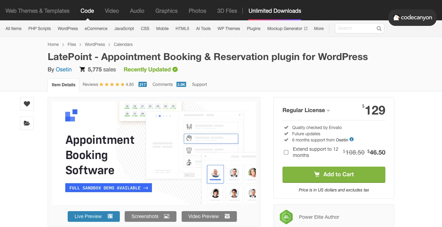This screenshot has width=442, height=227.
Task: Click the review stars rating
Action: coord(112,85)
